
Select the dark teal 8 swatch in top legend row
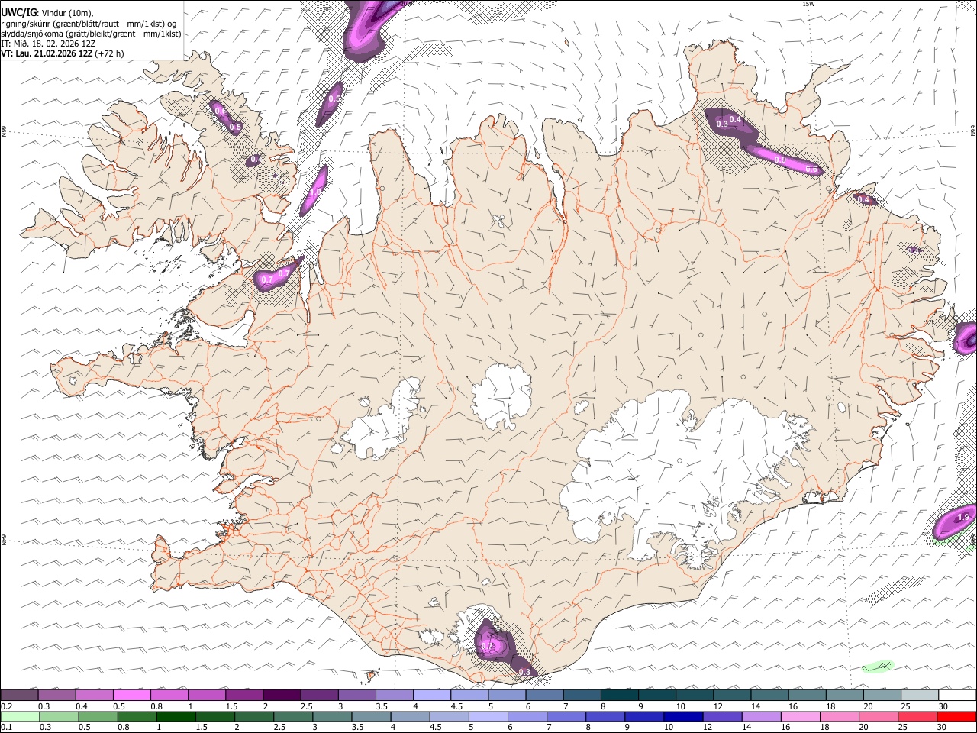click(619, 696)
